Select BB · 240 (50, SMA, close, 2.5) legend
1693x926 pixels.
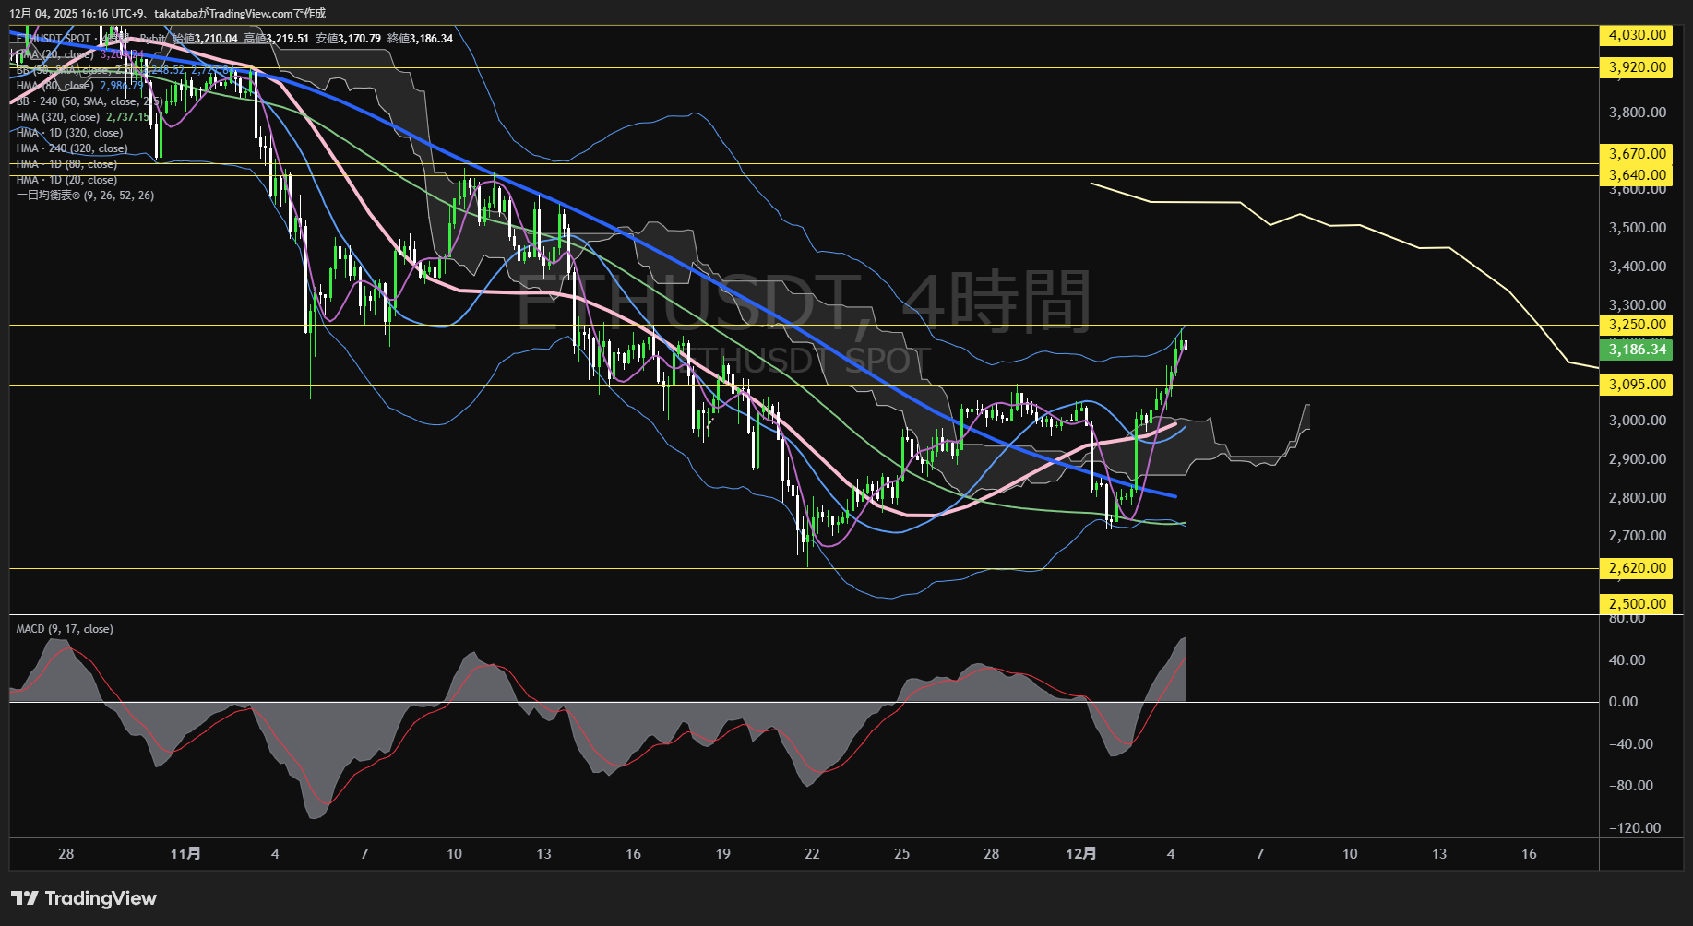click(x=89, y=101)
